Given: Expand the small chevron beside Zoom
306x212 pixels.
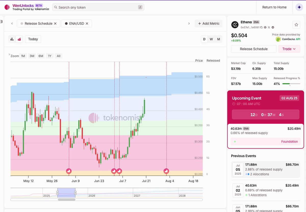Looking at the screenshot, I should (9, 54).
